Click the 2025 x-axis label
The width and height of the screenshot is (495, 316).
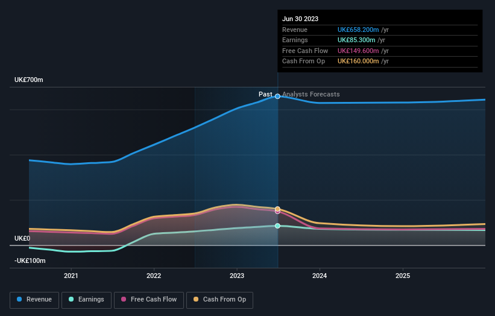403,276
